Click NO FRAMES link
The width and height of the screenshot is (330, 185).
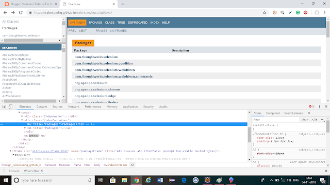point(119,31)
